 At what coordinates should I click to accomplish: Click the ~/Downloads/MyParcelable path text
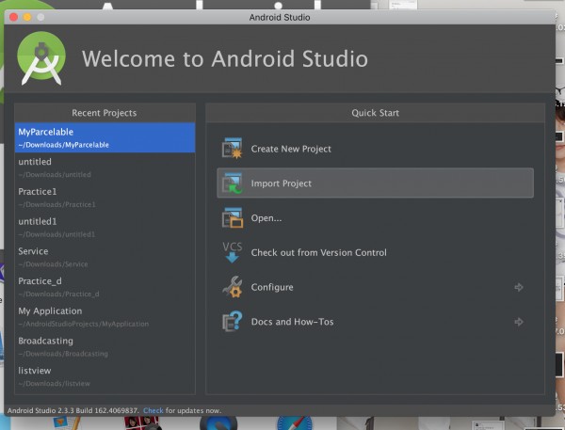[63, 145]
